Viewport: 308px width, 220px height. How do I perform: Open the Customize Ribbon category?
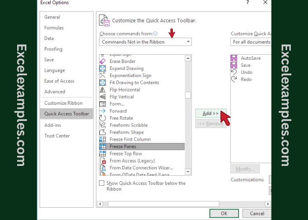coord(63,103)
